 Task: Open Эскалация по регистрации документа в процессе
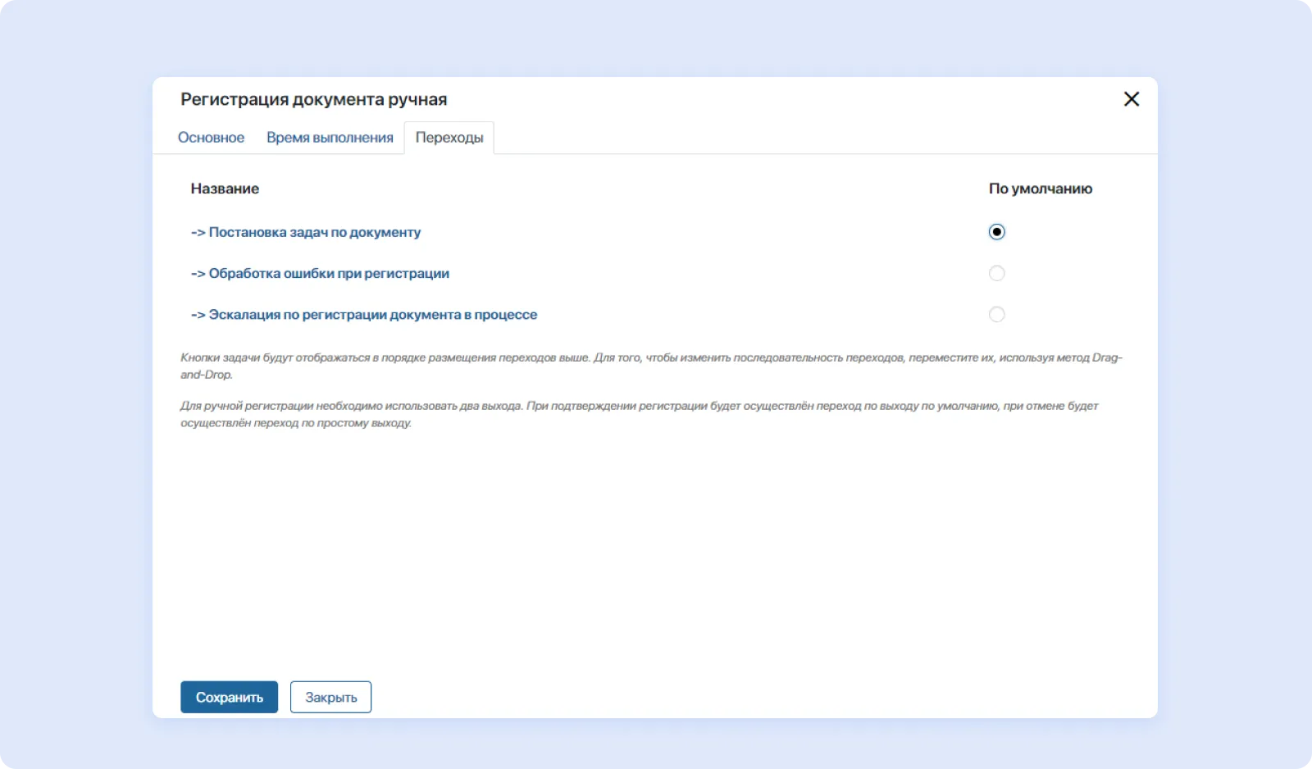pos(372,315)
